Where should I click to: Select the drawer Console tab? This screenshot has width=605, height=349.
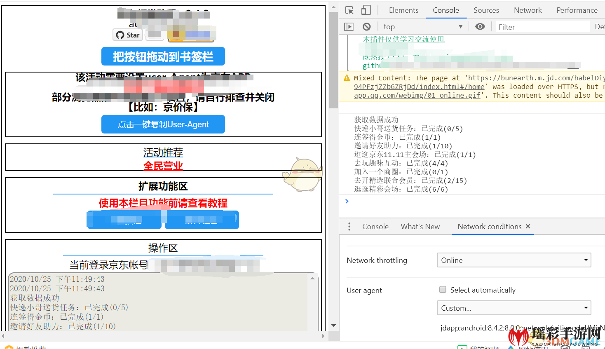point(375,227)
